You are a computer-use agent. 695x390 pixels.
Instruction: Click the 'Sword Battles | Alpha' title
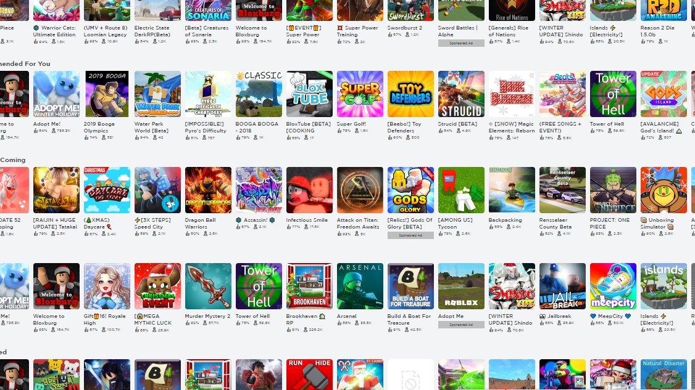coord(458,31)
